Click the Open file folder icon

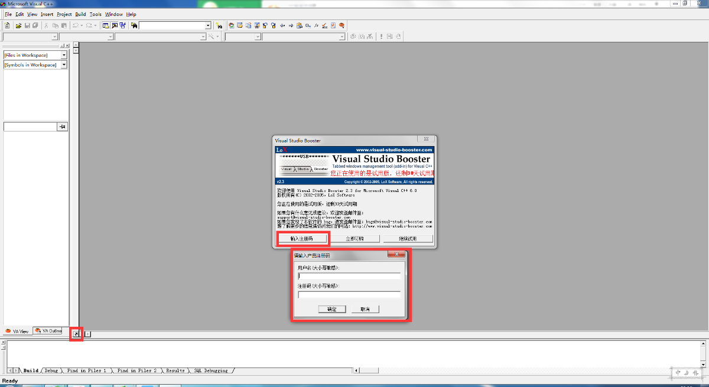(19, 25)
